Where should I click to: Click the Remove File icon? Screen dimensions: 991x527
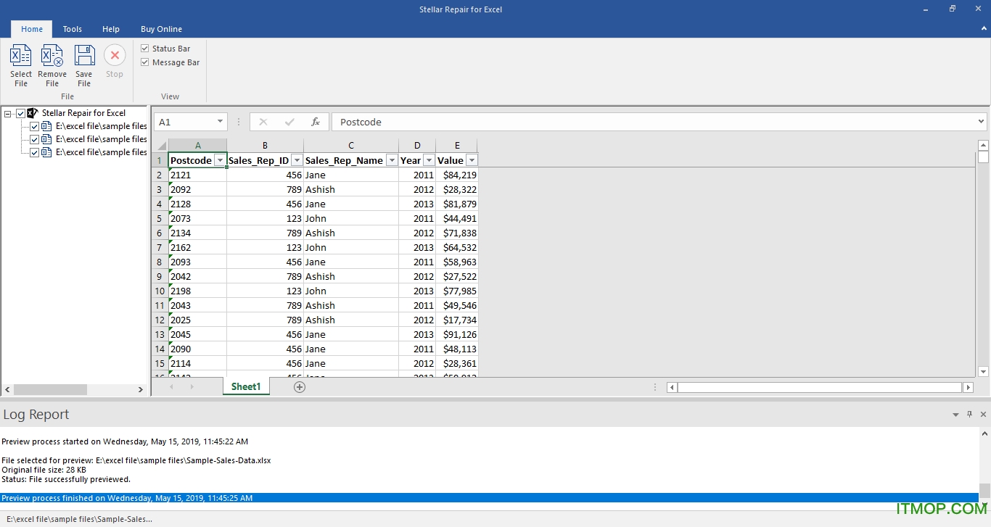[x=52, y=57]
